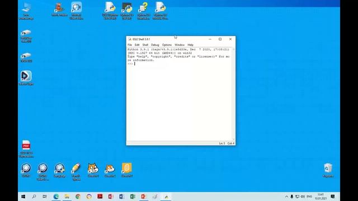Open the Debug menu in IDLE Shell
The height and width of the screenshot is (201, 358).
[155, 45]
